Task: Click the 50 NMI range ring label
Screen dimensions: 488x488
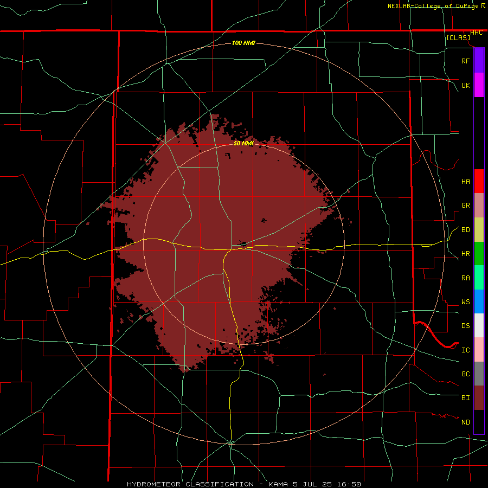Action: tap(243, 143)
